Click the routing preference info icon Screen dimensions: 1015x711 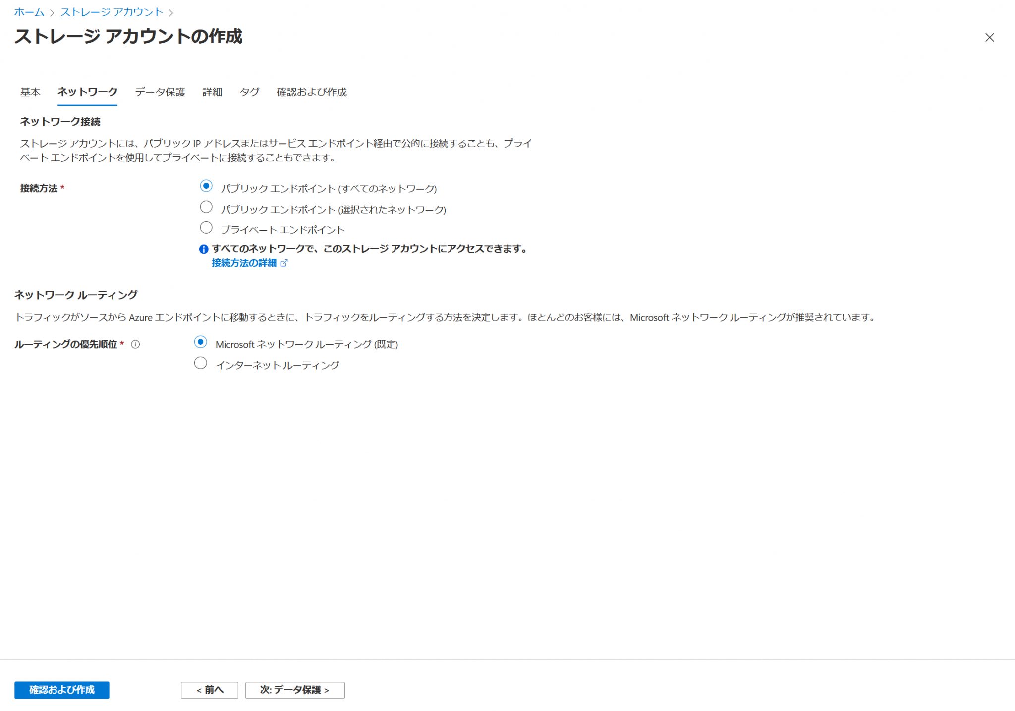135,344
